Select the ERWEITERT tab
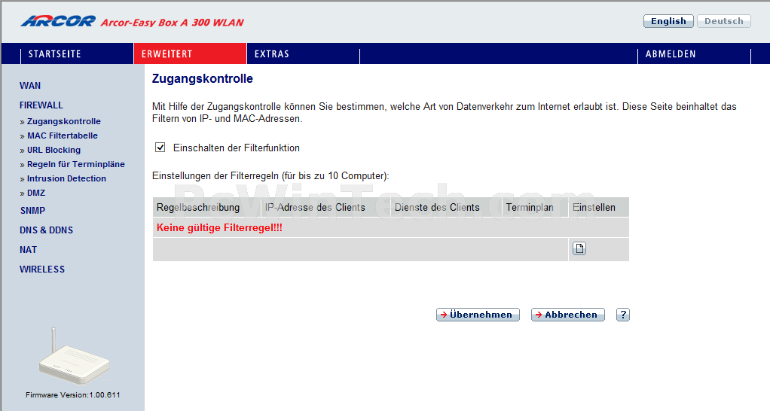770x411 pixels. 190,53
